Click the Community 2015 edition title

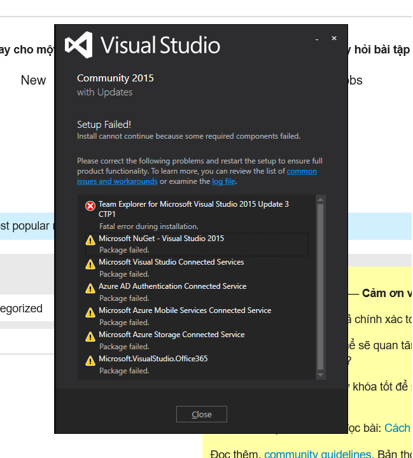point(115,78)
